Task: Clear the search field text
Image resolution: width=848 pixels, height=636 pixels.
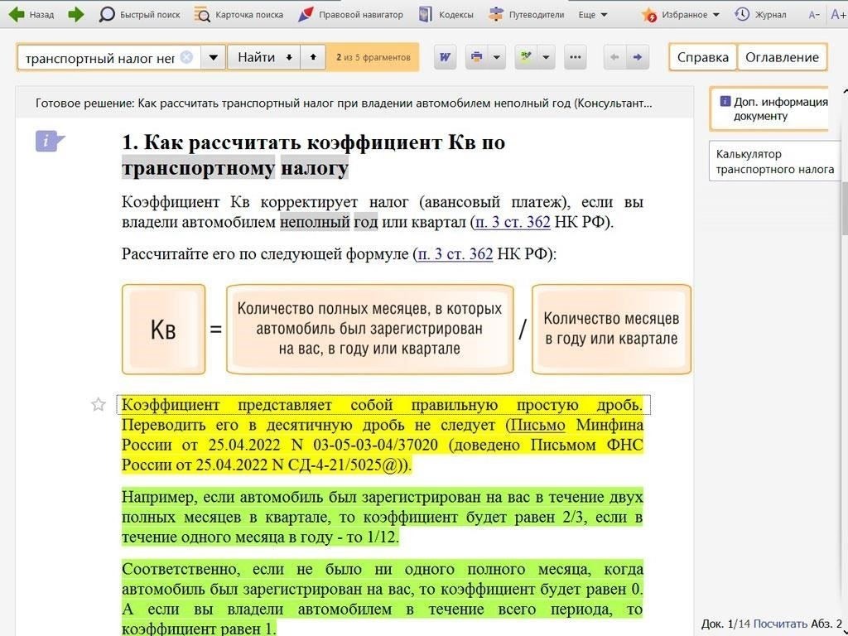Action: pyautogui.click(x=186, y=57)
